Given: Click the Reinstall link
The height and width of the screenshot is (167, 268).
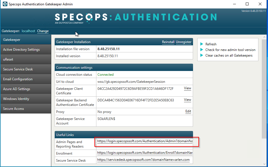Looking at the screenshot, I should [x=168, y=42].
